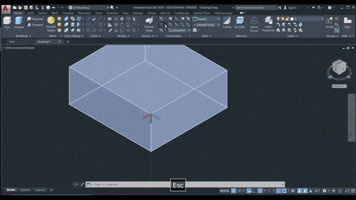Select the Extrude tool

point(19,23)
